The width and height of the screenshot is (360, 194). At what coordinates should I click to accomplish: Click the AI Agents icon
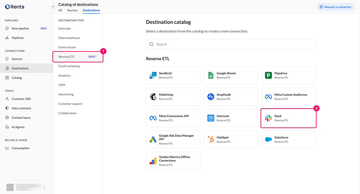7,127
